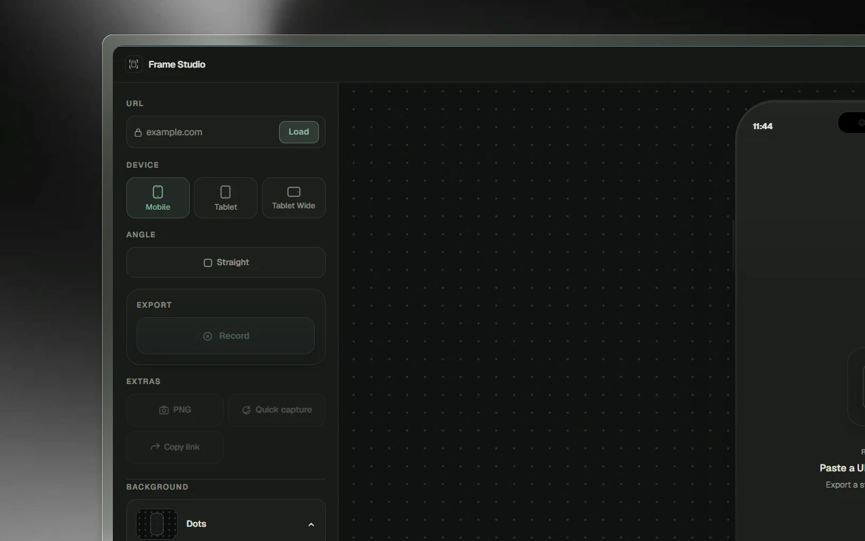Click the URL section label
Screen dimensions: 865x541
[134, 103]
